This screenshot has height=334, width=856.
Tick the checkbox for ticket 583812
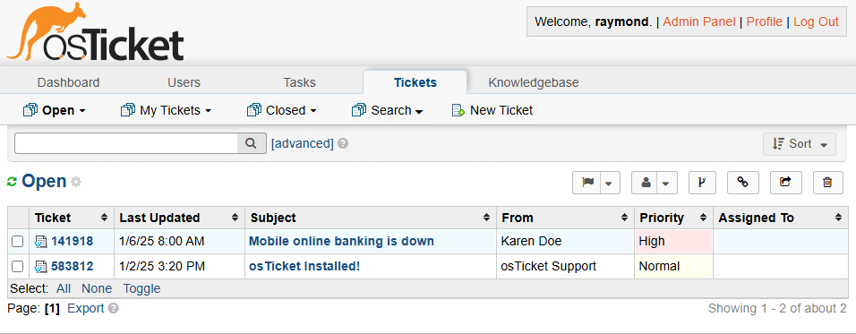coord(18,266)
